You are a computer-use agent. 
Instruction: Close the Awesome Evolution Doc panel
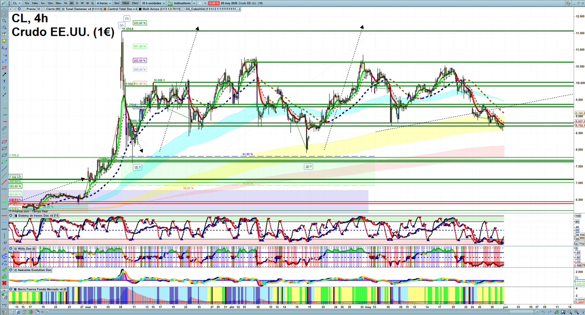click(11, 270)
